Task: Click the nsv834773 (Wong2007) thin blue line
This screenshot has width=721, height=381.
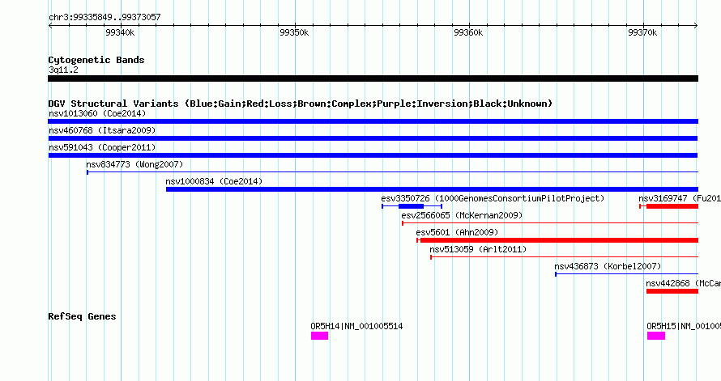Action: pos(392,172)
